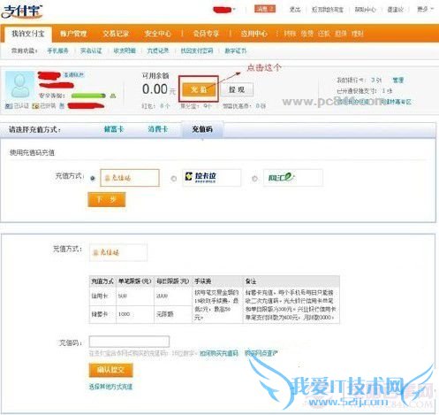Viewport: 439px width, 415px height.
Task: Click the 手续费 table header
Action: tap(203, 281)
